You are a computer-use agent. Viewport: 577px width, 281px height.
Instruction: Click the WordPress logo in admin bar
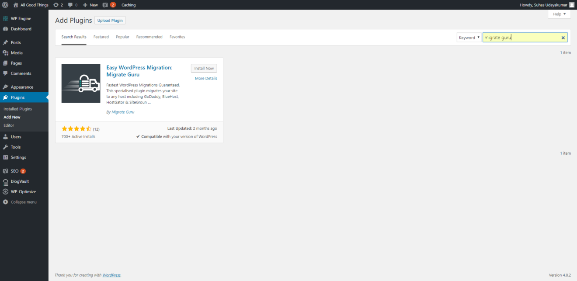(x=5, y=5)
